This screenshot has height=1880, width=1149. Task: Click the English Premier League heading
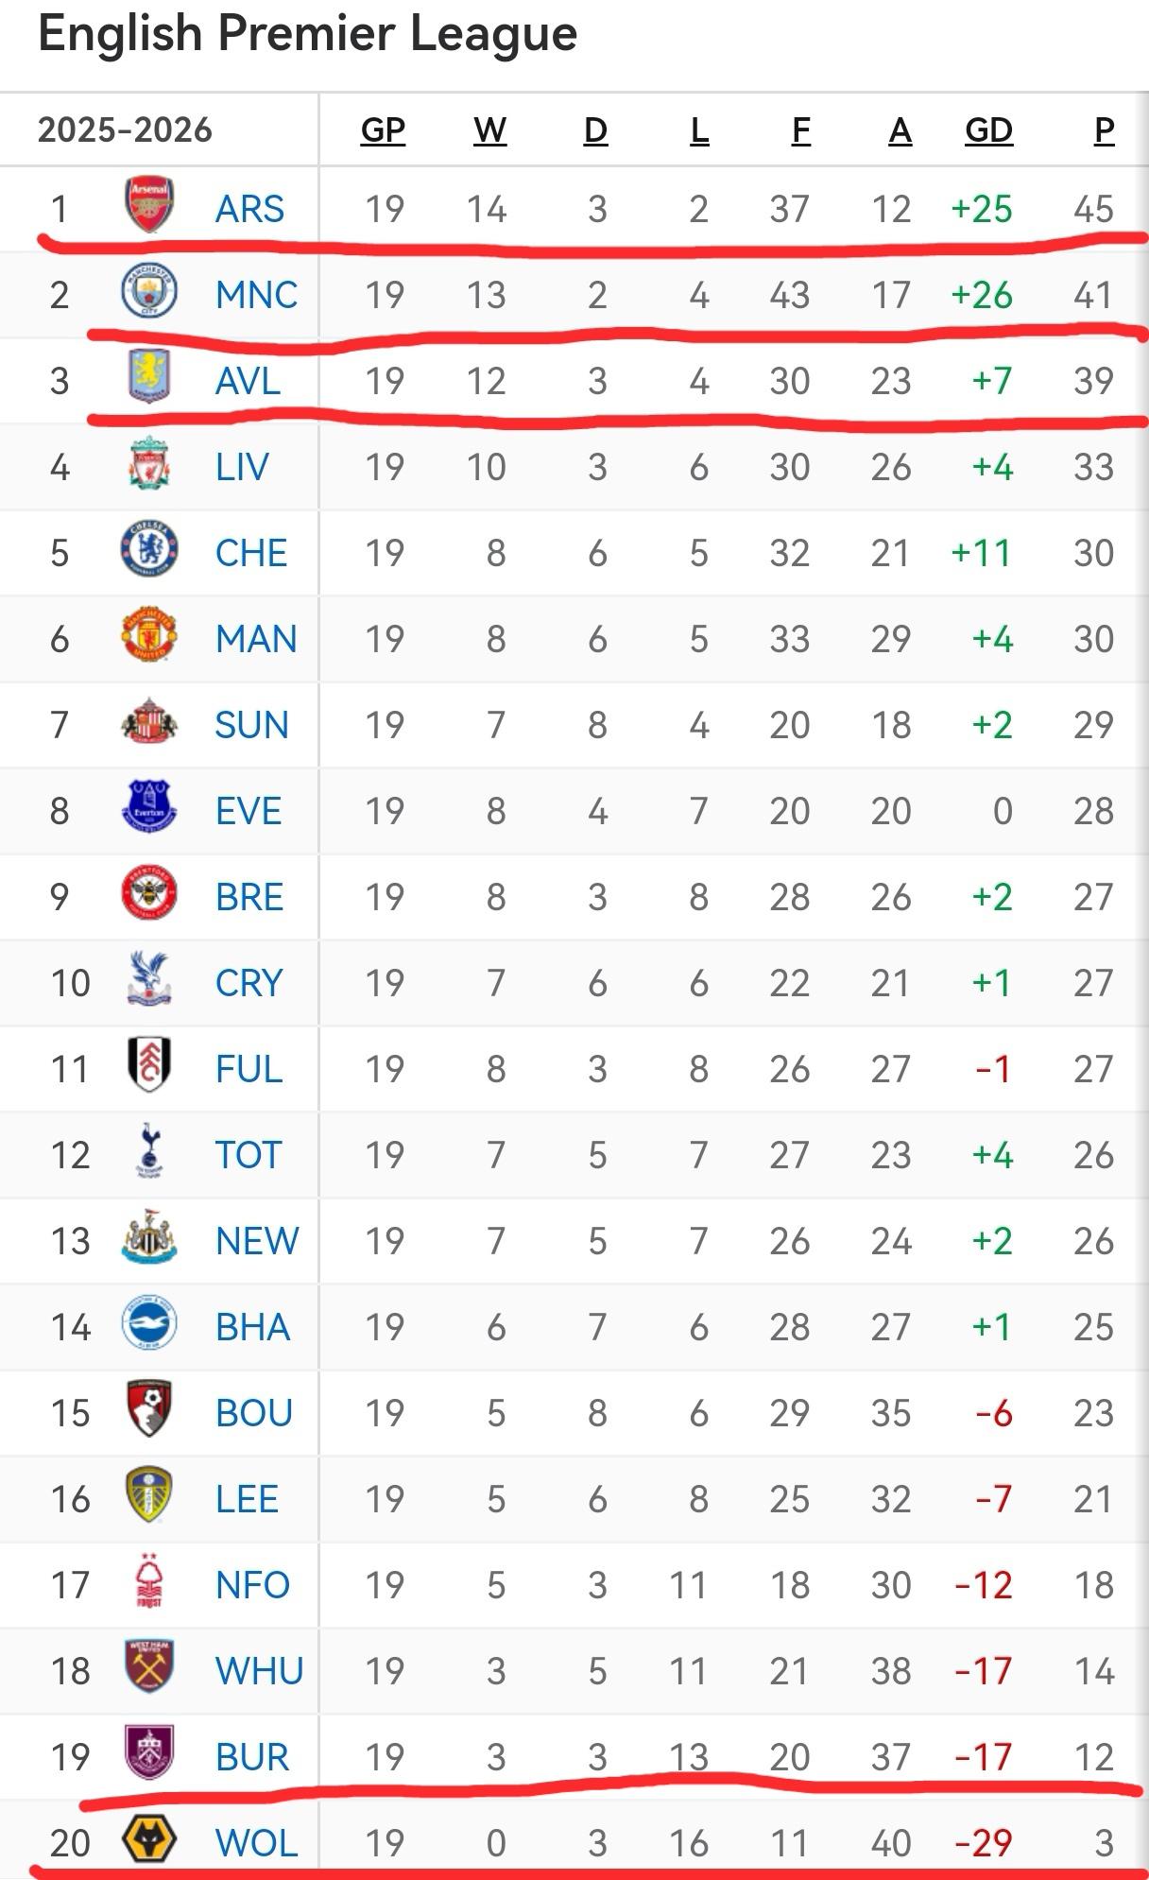[x=308, y=35]
